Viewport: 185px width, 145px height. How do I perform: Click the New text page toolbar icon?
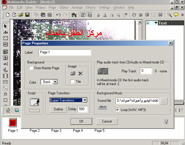click(14, 15)
